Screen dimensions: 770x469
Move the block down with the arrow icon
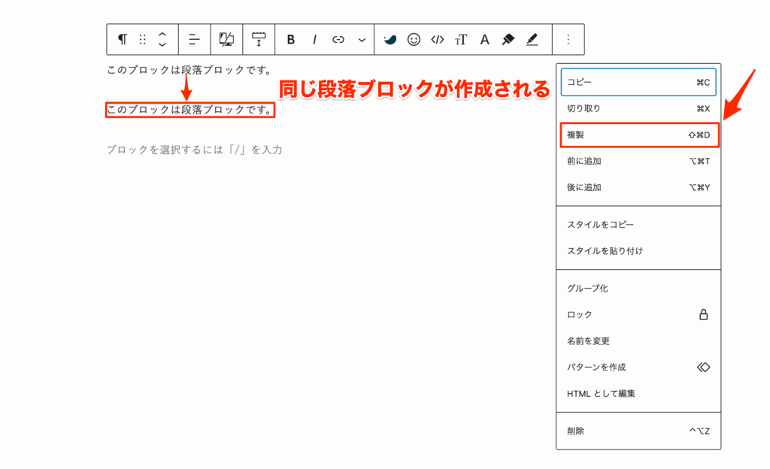tap(162, 45)
